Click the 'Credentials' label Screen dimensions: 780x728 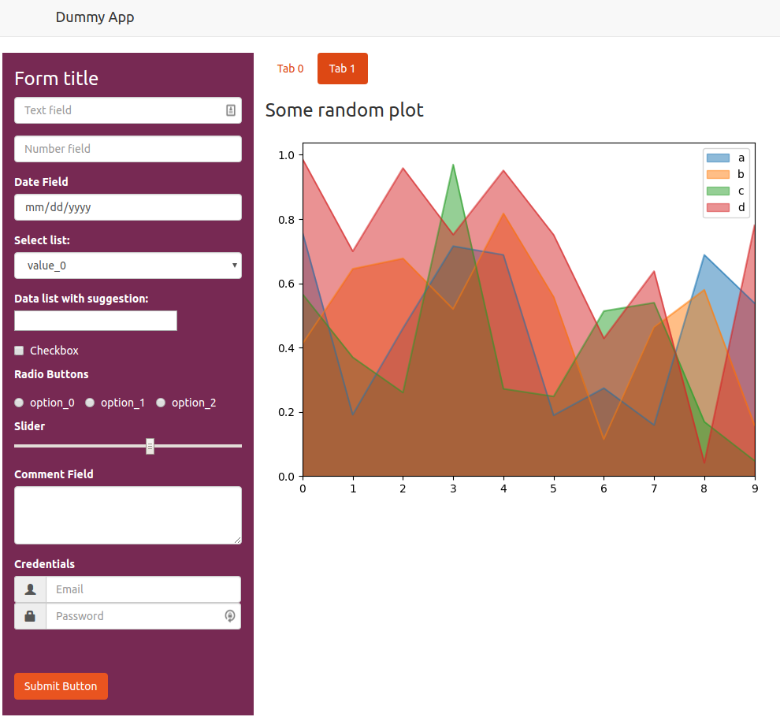[x=45, y=564]
